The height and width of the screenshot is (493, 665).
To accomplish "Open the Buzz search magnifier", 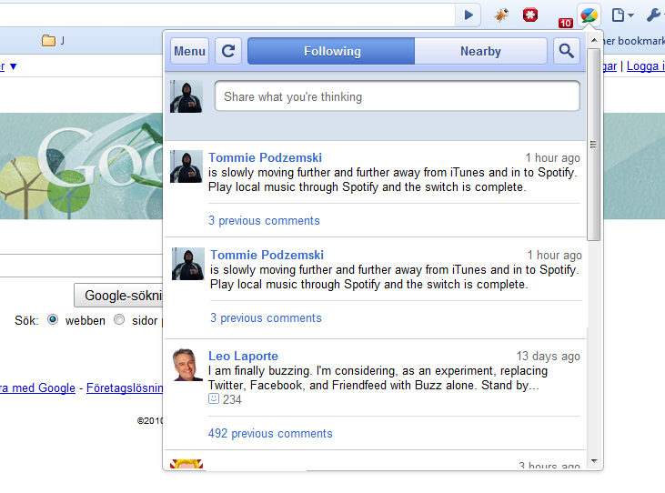I will click(566, 51).
